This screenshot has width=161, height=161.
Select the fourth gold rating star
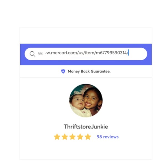coord(80,137)
